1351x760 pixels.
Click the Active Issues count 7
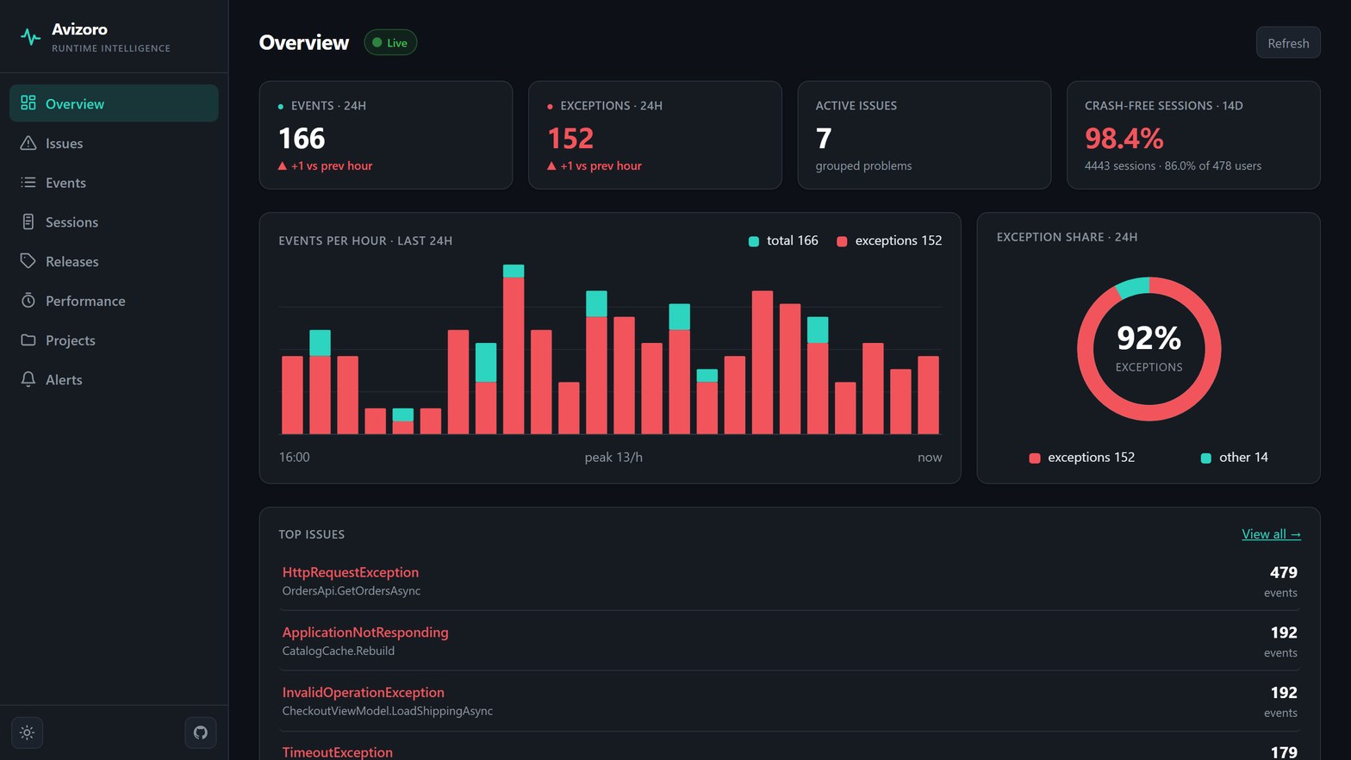824,138
